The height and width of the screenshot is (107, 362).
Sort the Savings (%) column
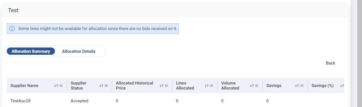tap(342, 86)
